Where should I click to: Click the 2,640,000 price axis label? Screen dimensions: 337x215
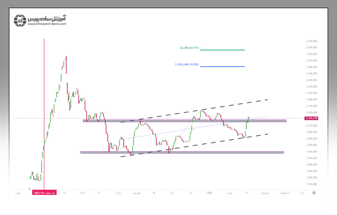coord(311,41)
